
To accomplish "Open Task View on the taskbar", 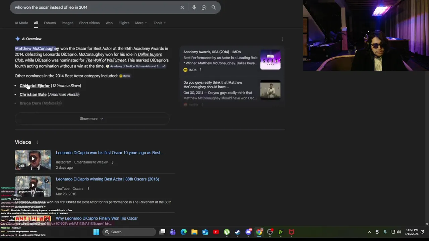I will (x=162, y=232).
